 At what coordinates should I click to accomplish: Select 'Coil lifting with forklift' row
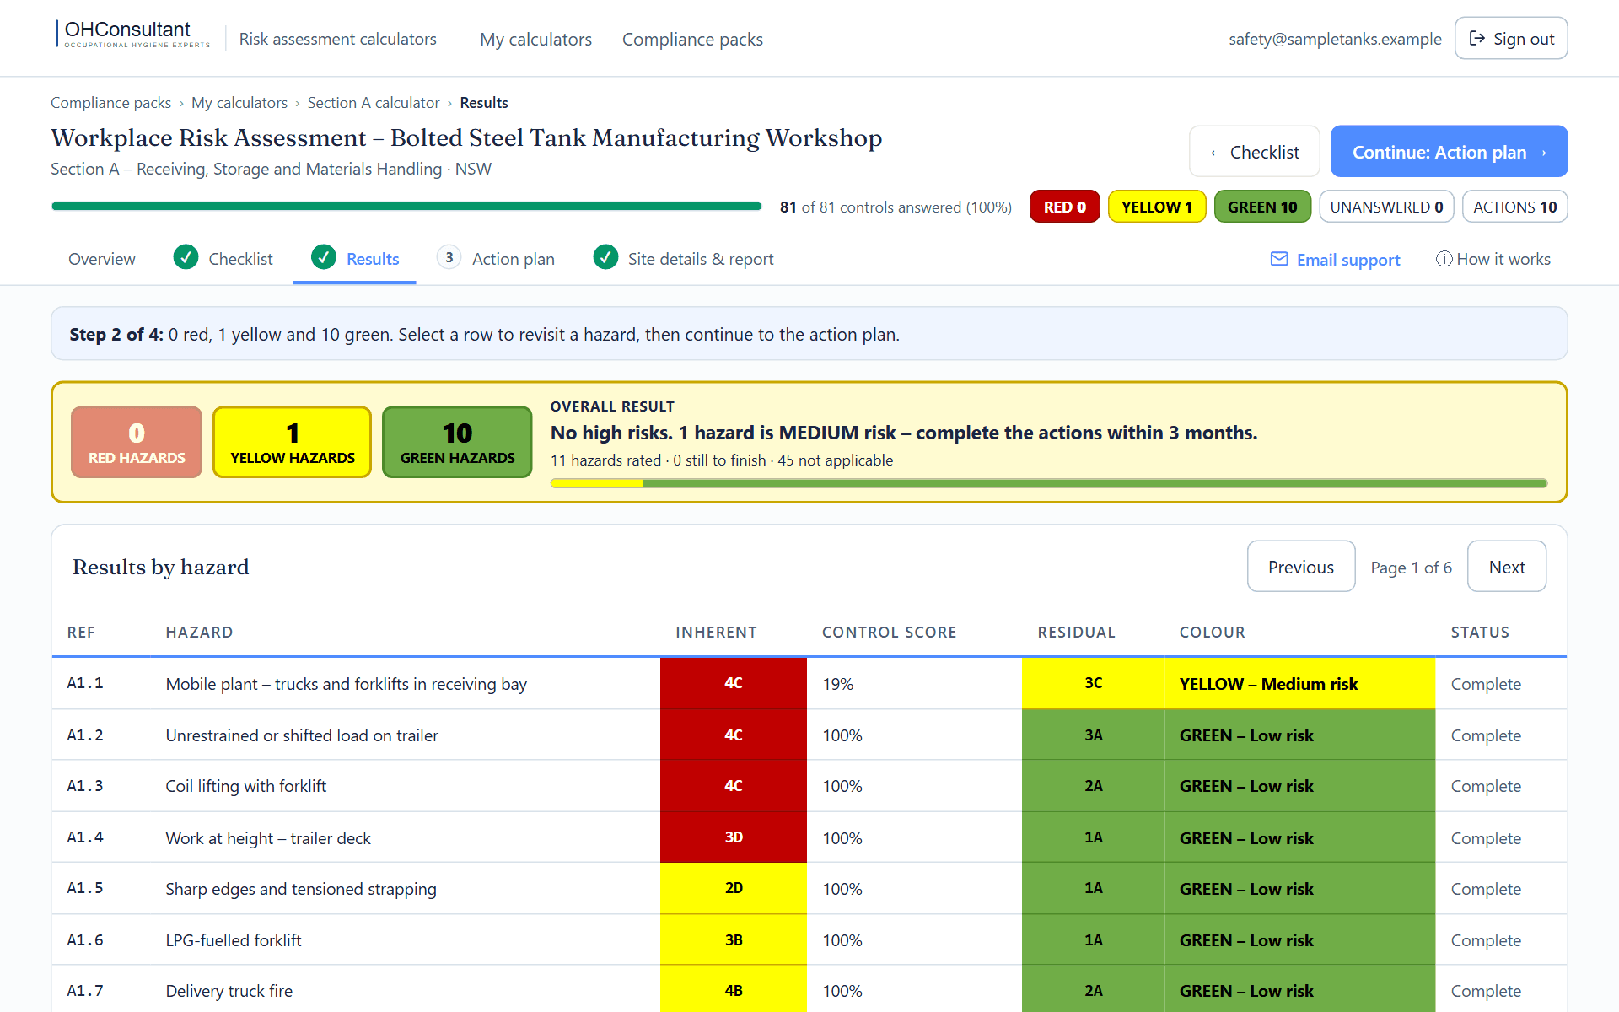809,786
